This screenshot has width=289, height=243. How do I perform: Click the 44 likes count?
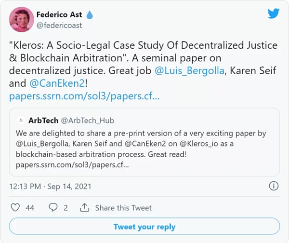30,208
